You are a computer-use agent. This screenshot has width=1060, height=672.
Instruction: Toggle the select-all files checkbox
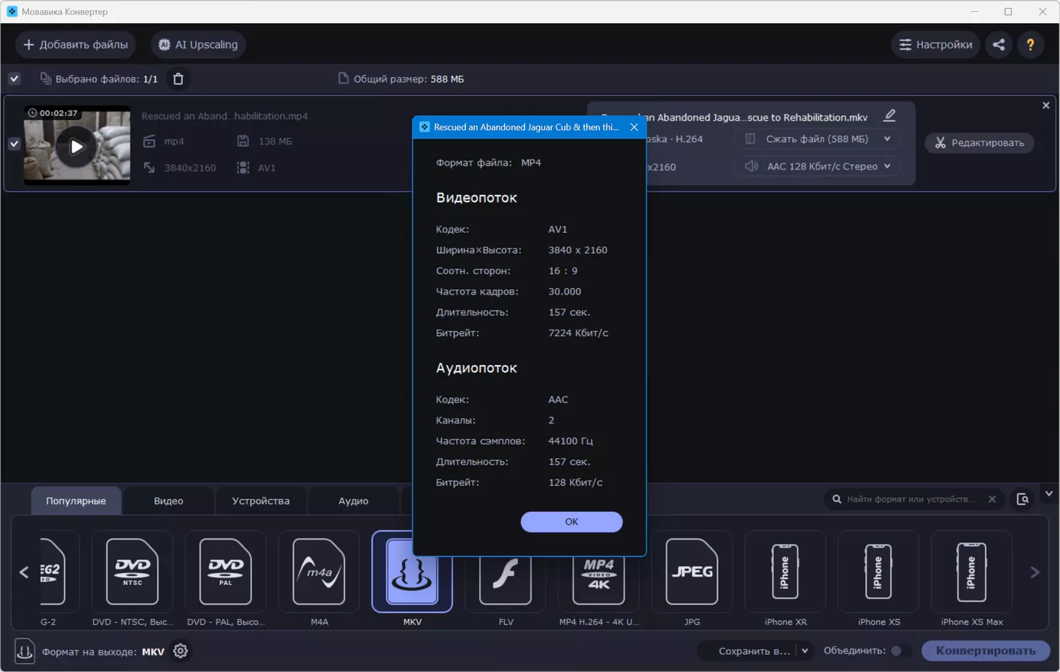pyautogui.click(x=14, y=79)
